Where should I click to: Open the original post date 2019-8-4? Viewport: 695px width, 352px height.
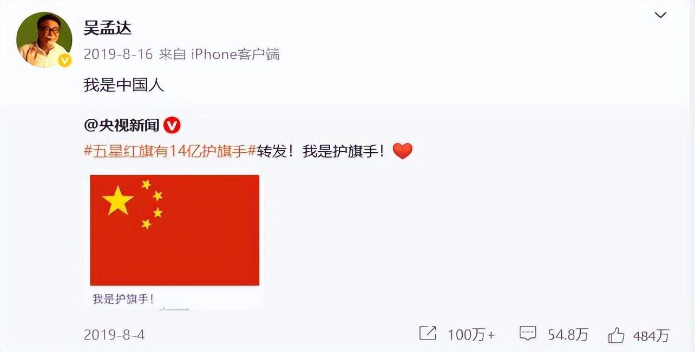(114, 335)
